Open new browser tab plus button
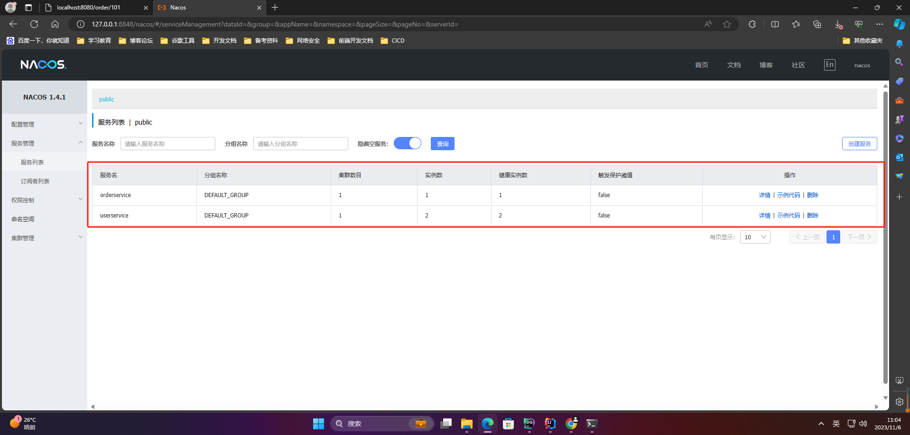Image resolution: width=910 pixels, height=435 pixels. pos(275,8)
